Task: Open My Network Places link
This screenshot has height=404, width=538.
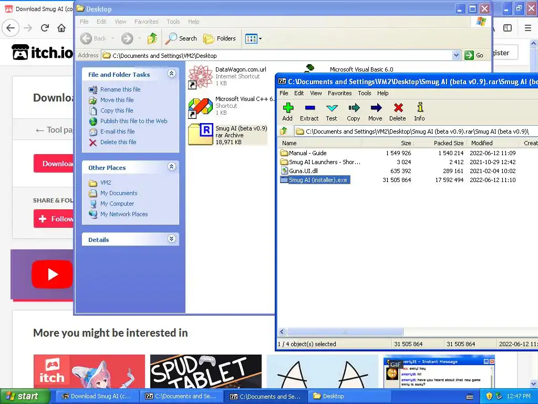Action: (x=124, y=215)
